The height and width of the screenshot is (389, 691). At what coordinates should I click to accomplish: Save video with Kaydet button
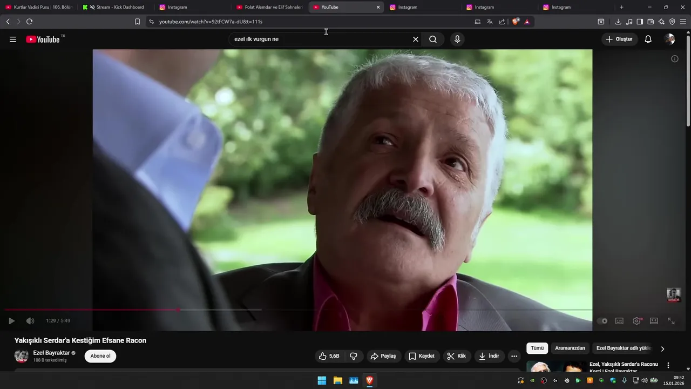[x=422, y=356]
